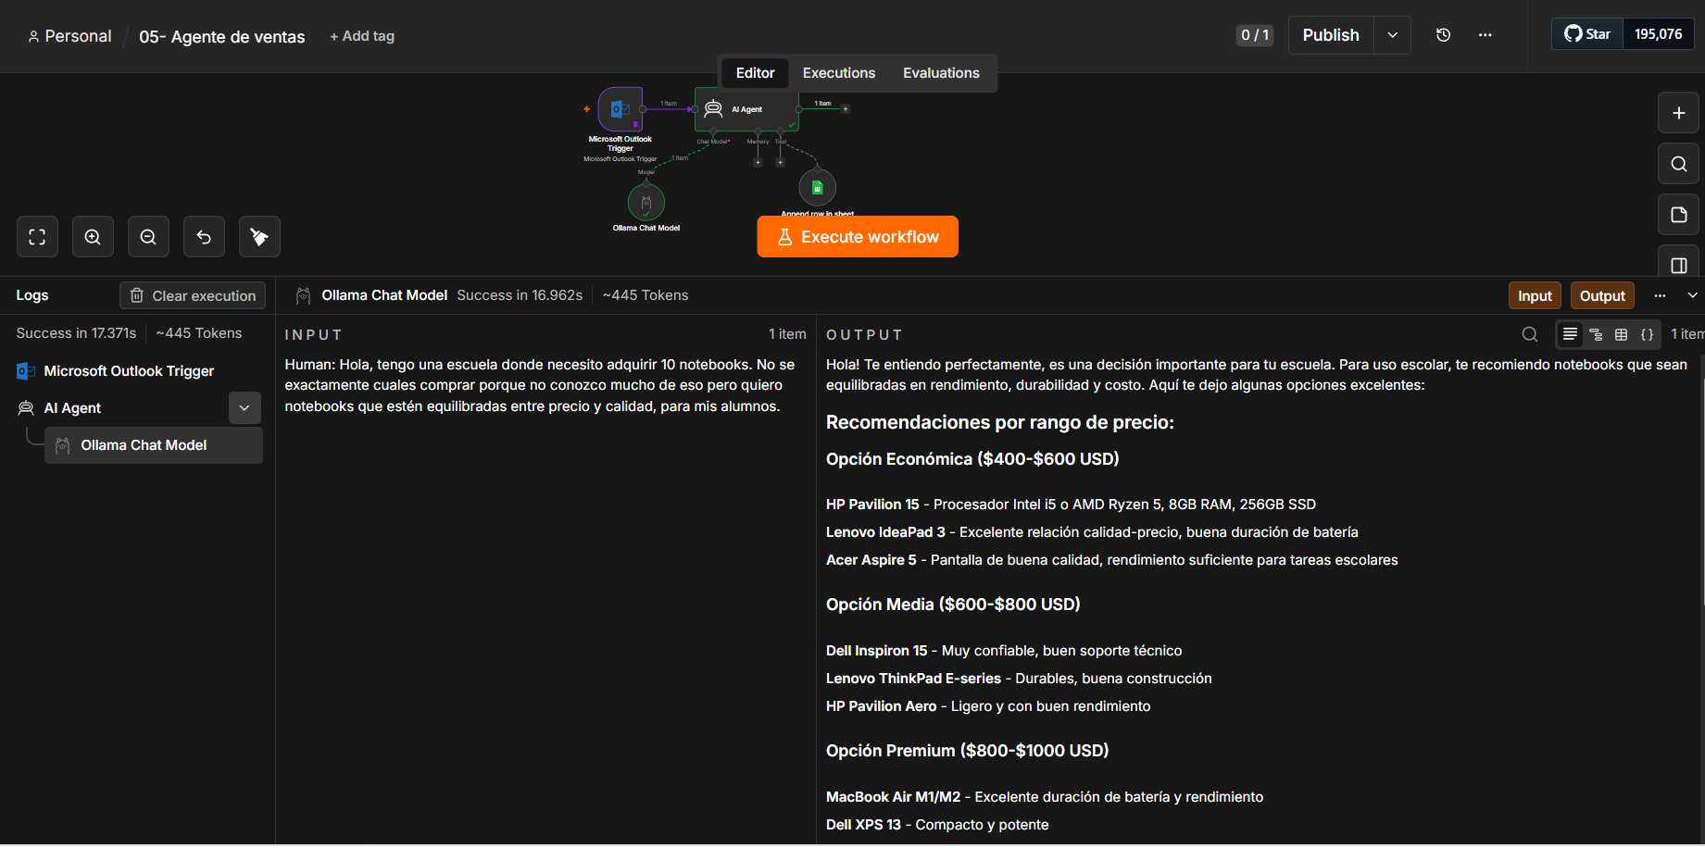Click Clear execution button
The width and height of the screenshot is (1705, 848).
pyautogui.click(x=193, y=295)
